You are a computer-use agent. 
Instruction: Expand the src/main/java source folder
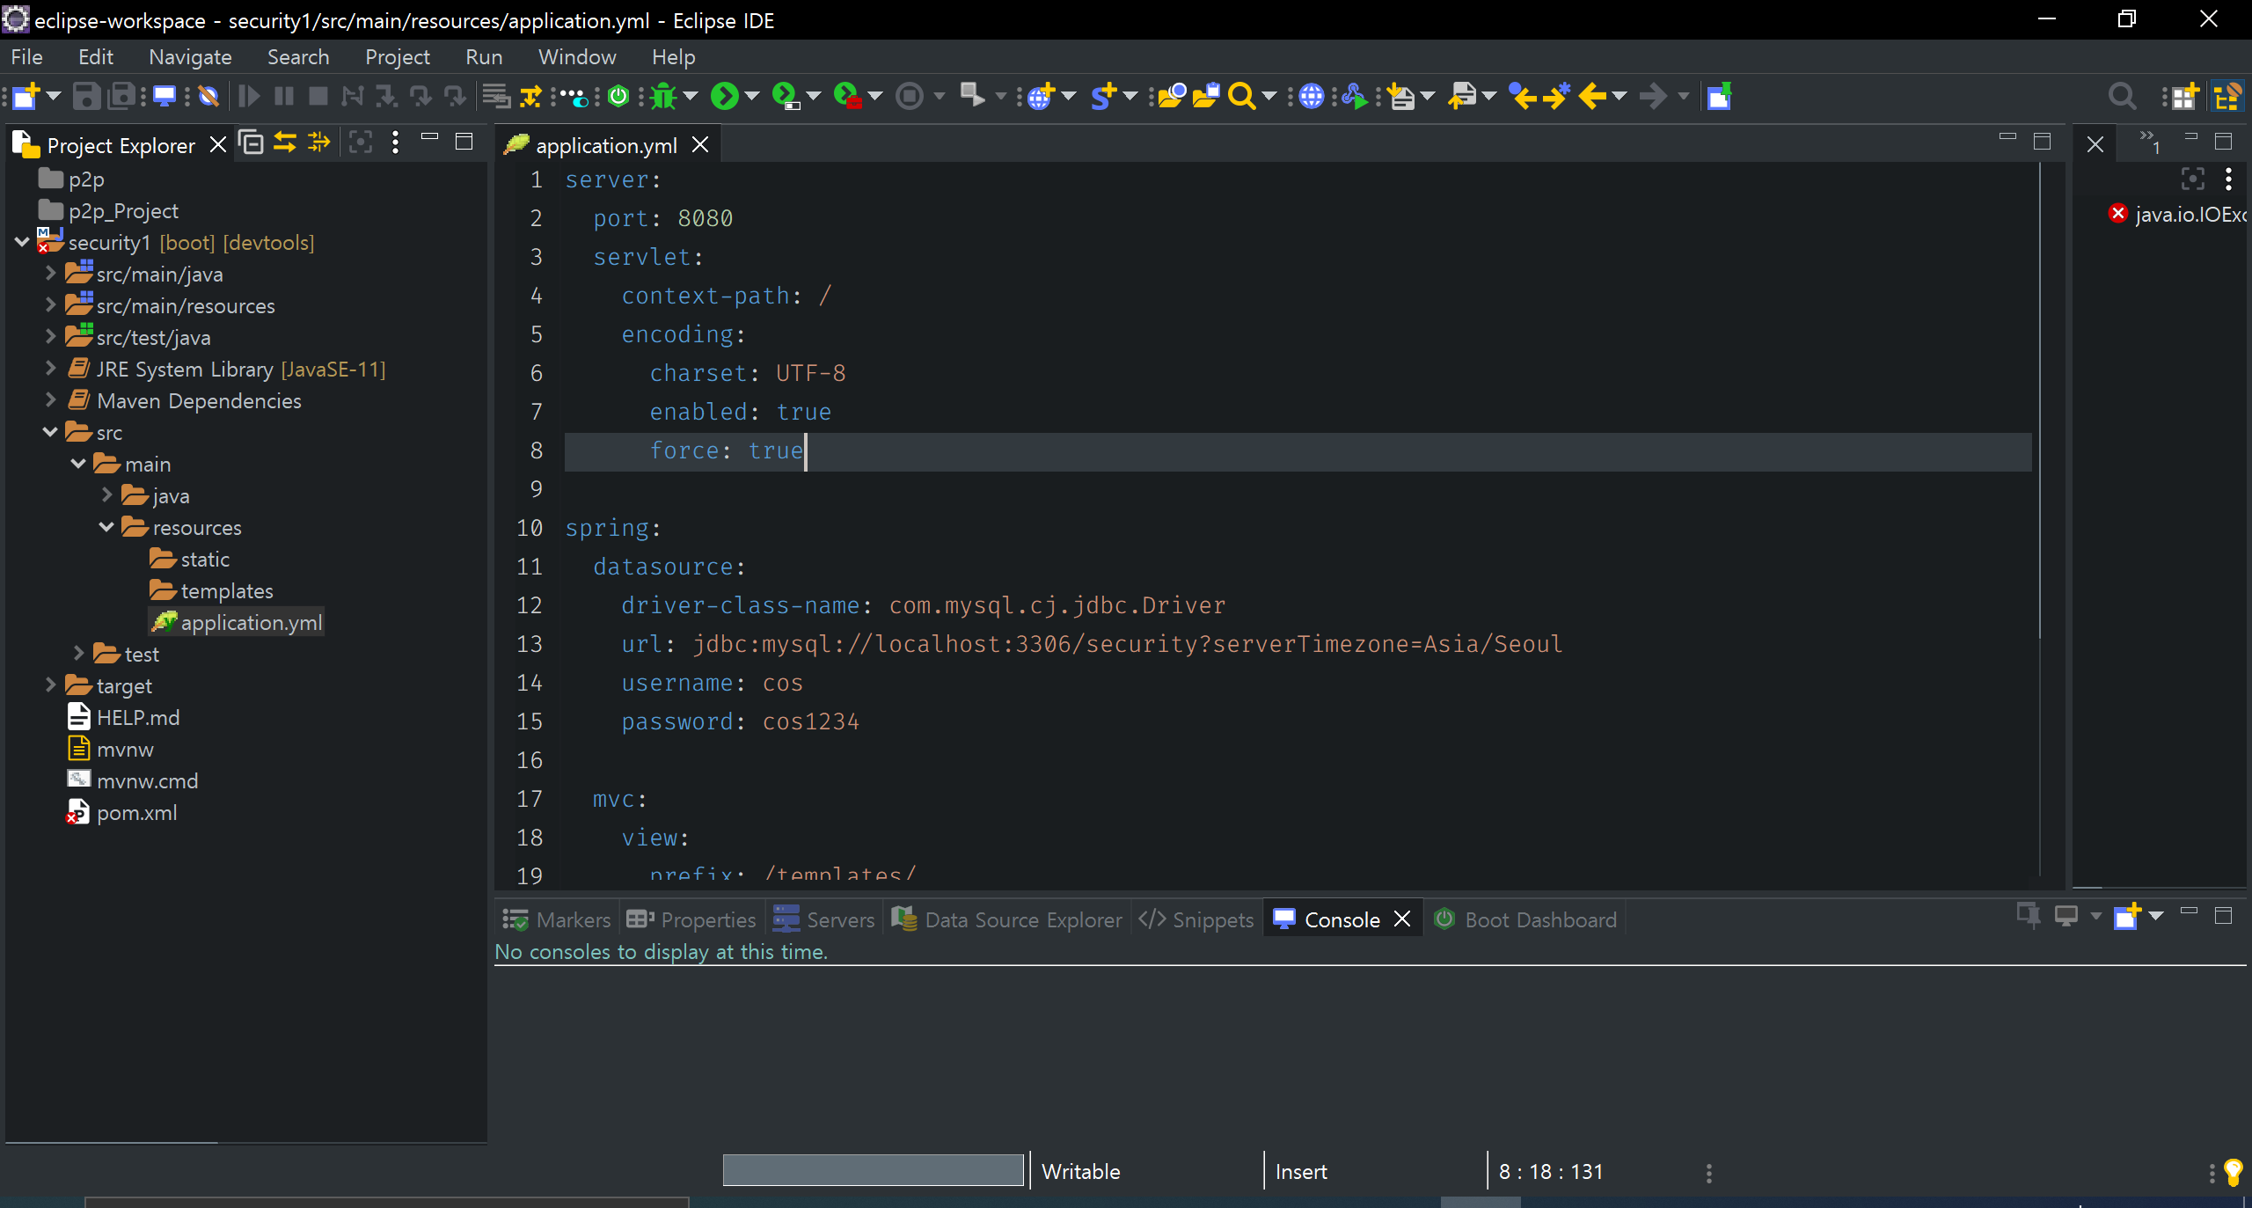(x=50, y=275)
